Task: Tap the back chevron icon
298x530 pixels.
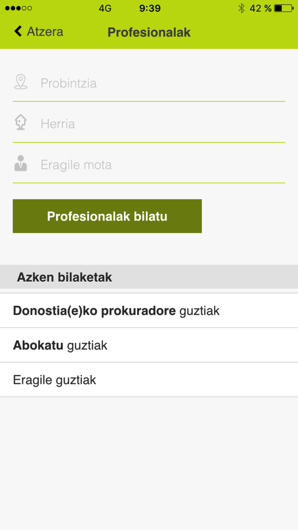Action: tap(18, 31)
